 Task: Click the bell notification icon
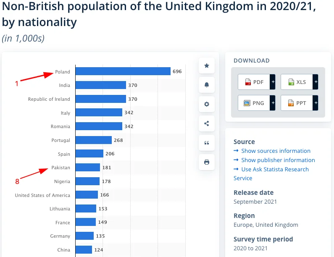206,85
